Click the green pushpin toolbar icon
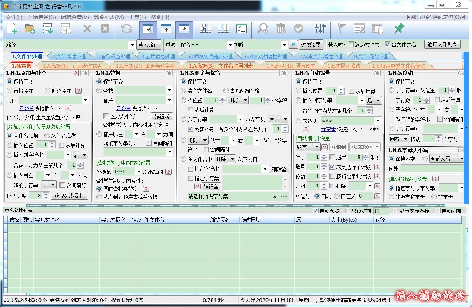 (399, 29)
